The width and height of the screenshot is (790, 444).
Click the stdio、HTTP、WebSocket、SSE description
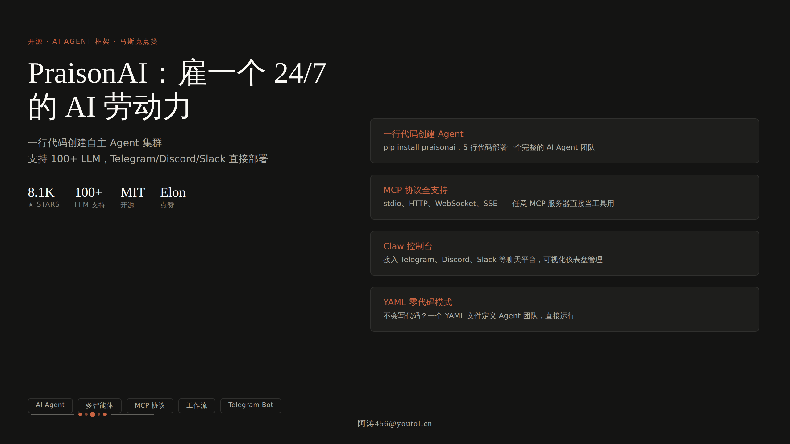click(x=499, y=203)
